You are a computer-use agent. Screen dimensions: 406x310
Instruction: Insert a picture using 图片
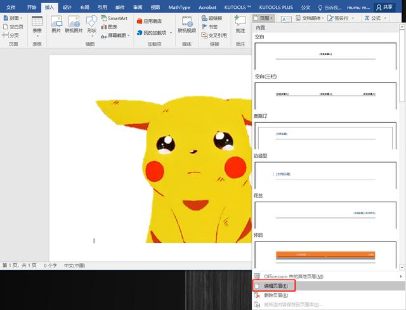[x=56, y=25]
